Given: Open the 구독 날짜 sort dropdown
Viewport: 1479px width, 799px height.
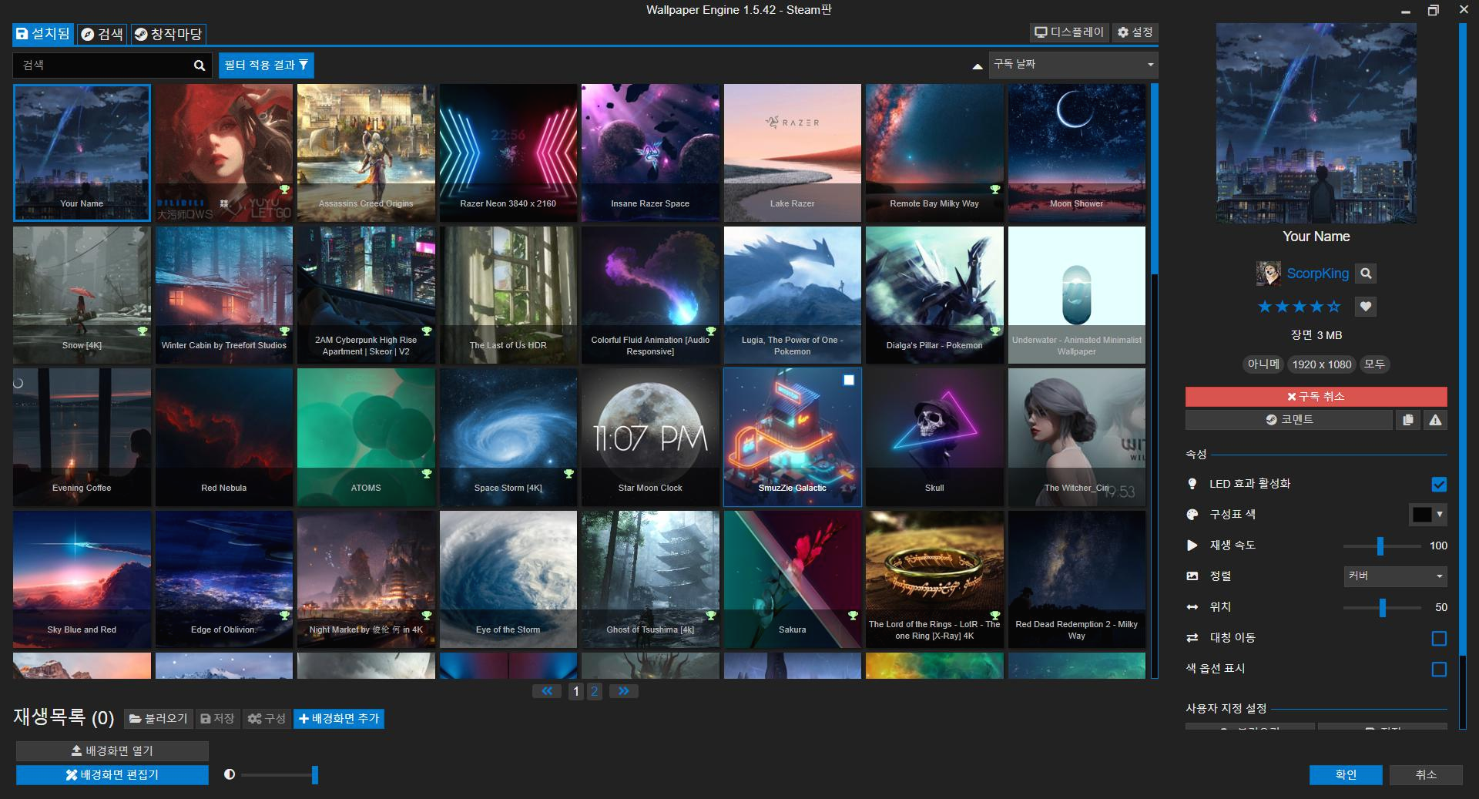Looking at the screenshot, I should click(x=1073, y=65).
